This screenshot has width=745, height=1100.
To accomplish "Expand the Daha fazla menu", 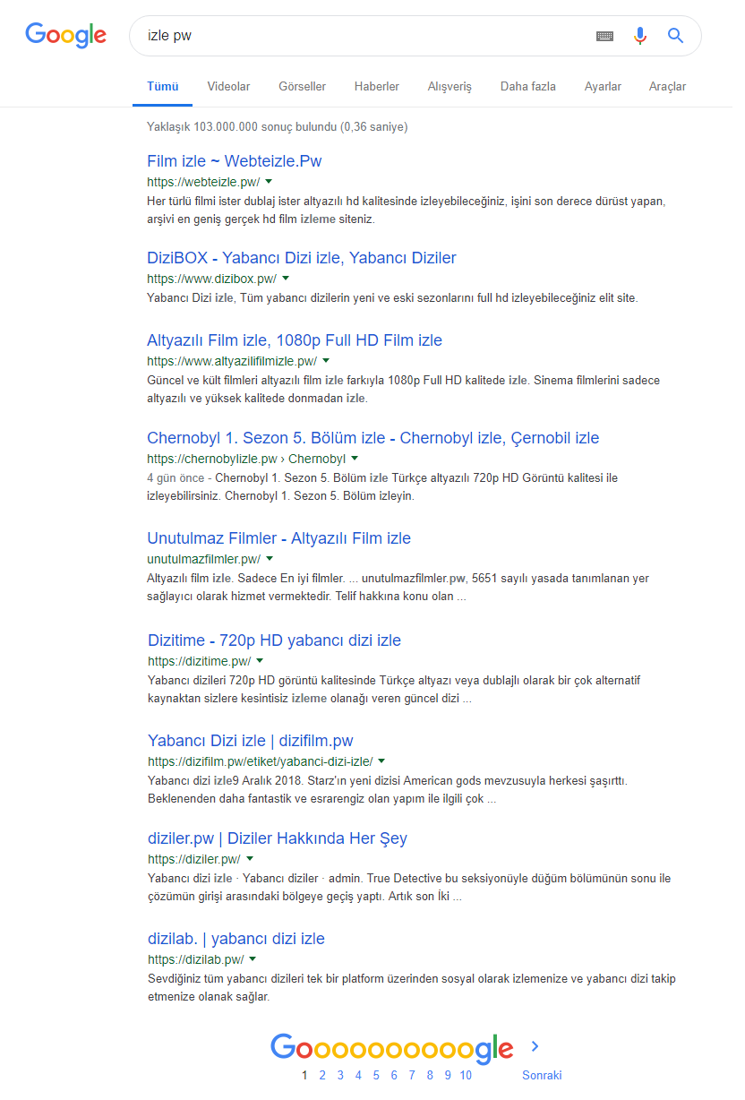I will tap(528, 87).
